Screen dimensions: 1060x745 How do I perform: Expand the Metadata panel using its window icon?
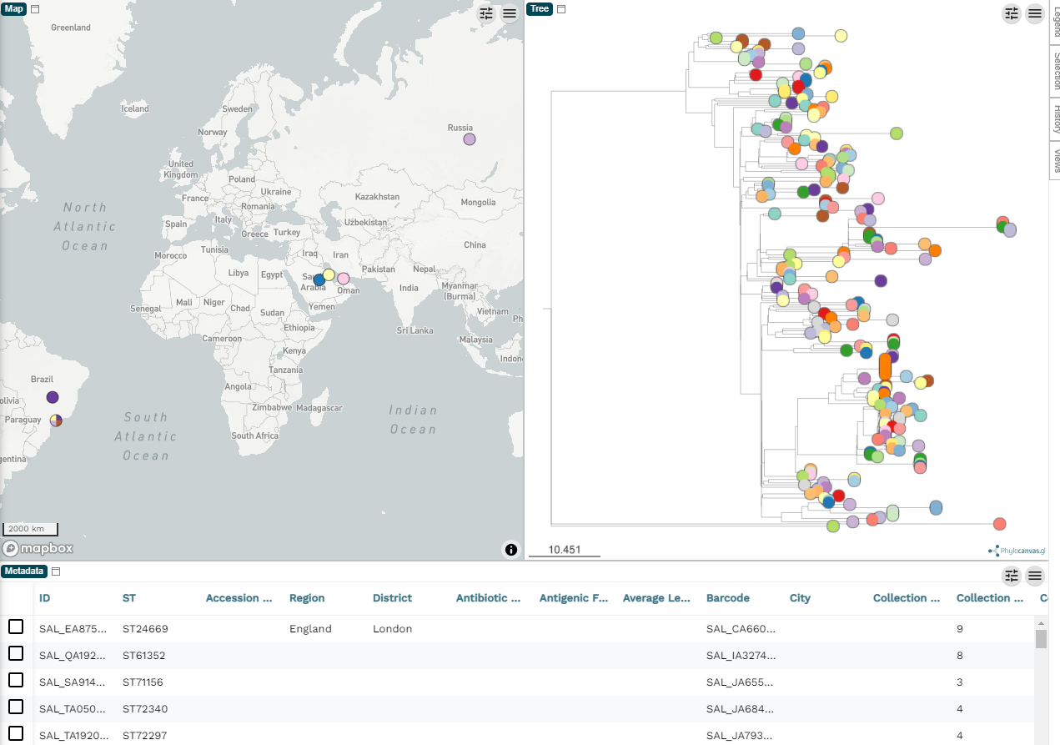(57, 571)
